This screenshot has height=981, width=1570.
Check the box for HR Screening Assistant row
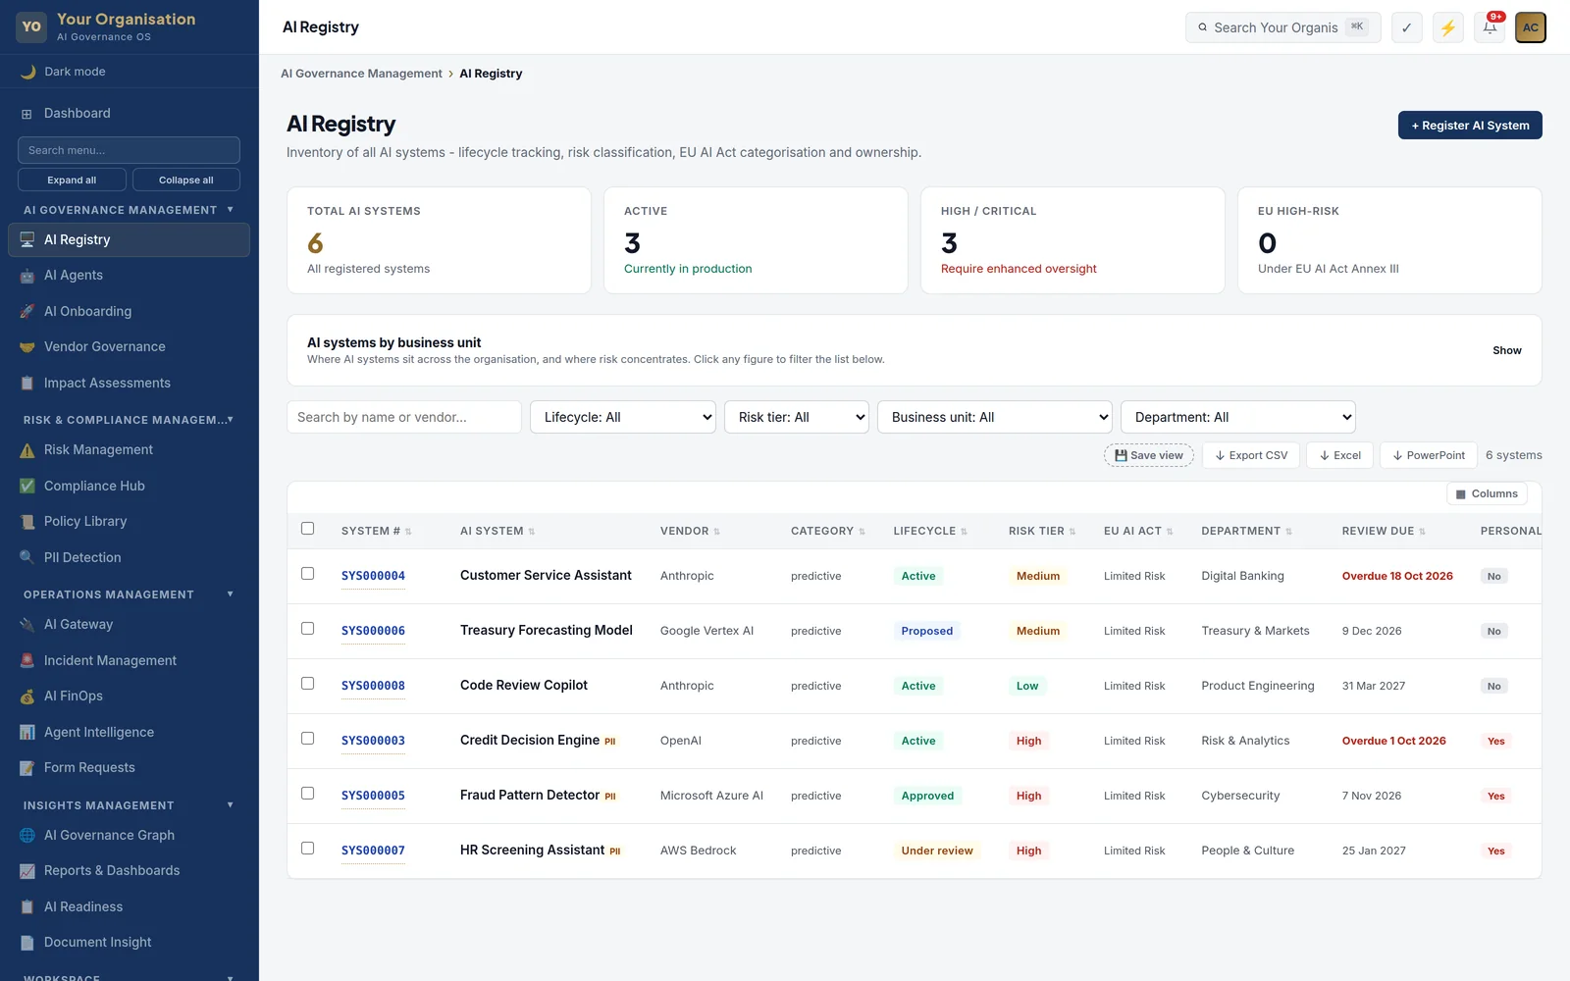pos(307,849)
